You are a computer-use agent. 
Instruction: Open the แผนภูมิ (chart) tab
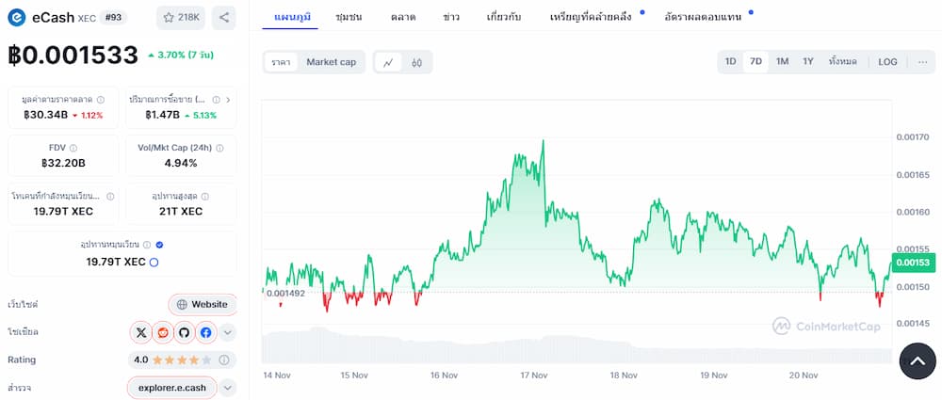[x=292, y=17]
